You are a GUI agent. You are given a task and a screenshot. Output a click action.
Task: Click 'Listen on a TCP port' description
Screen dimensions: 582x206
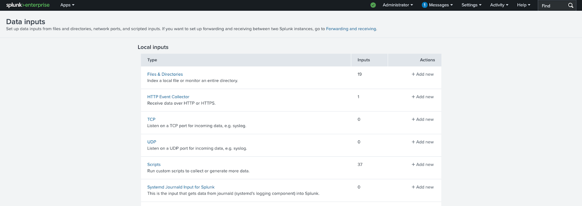(x=196, y=126)
